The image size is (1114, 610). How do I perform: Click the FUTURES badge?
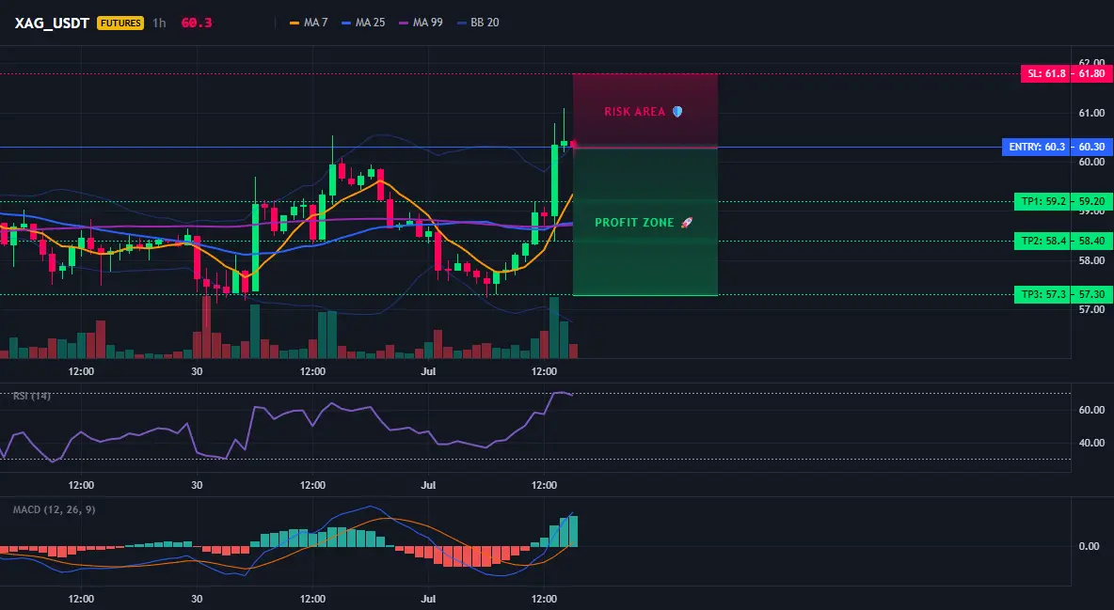coord(120,23)
